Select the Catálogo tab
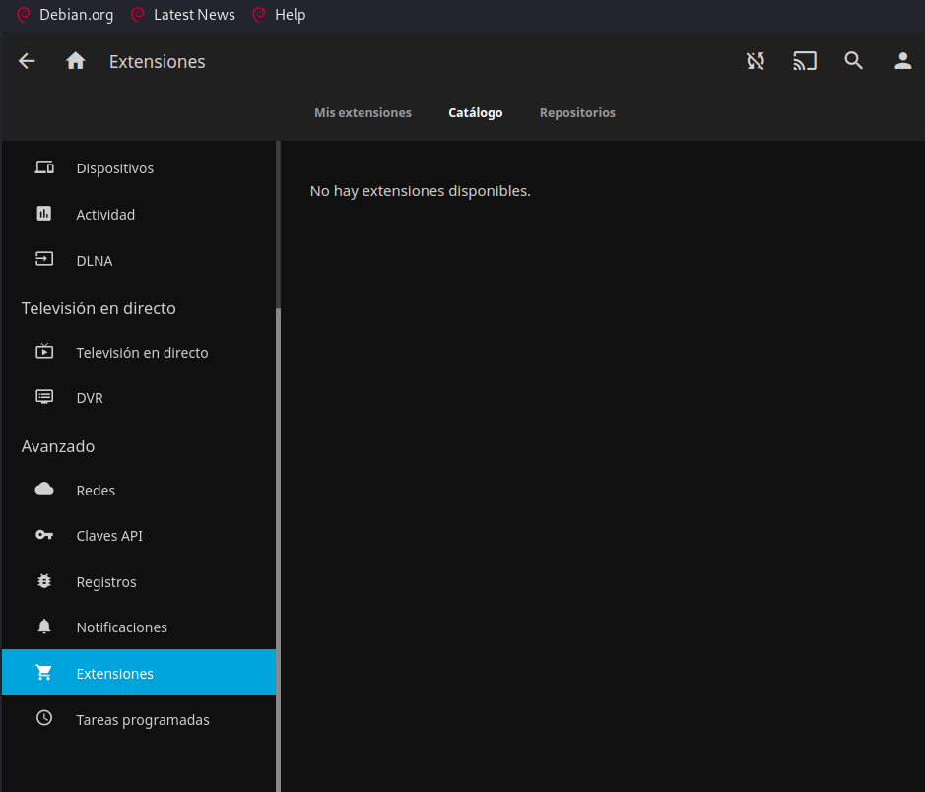Viewport: 925px width, 792px height. pyautogui.click(x=476, y=112)
